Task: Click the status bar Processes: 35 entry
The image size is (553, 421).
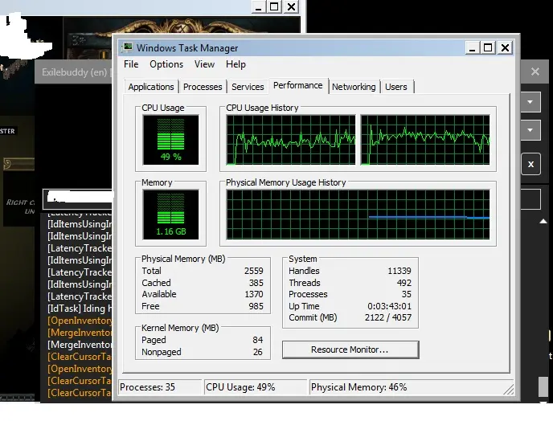Action: tap(160, 387)
